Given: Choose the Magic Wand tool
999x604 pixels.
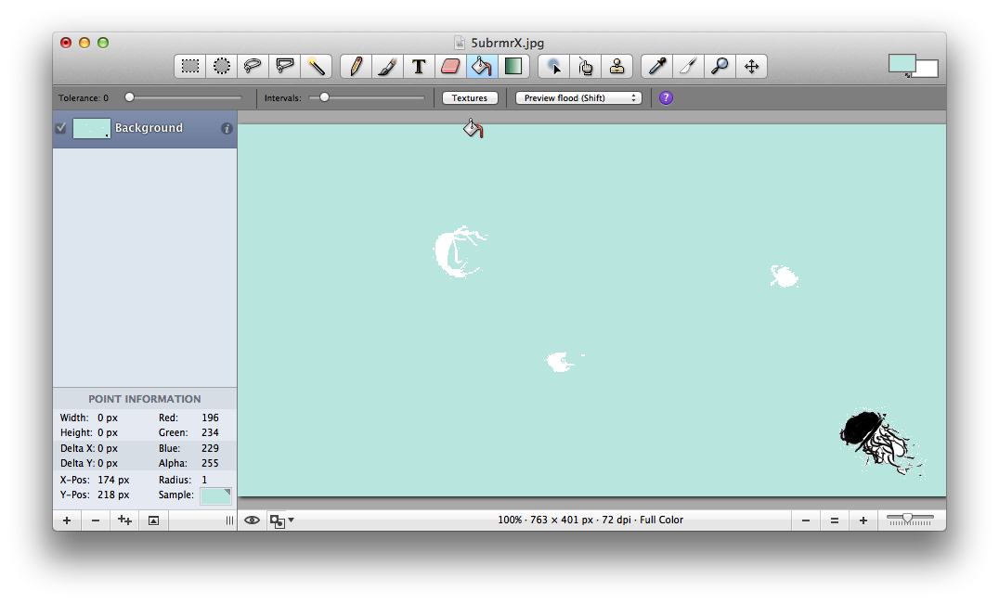Looking at the screenshot, I should [x=317, y=66].
